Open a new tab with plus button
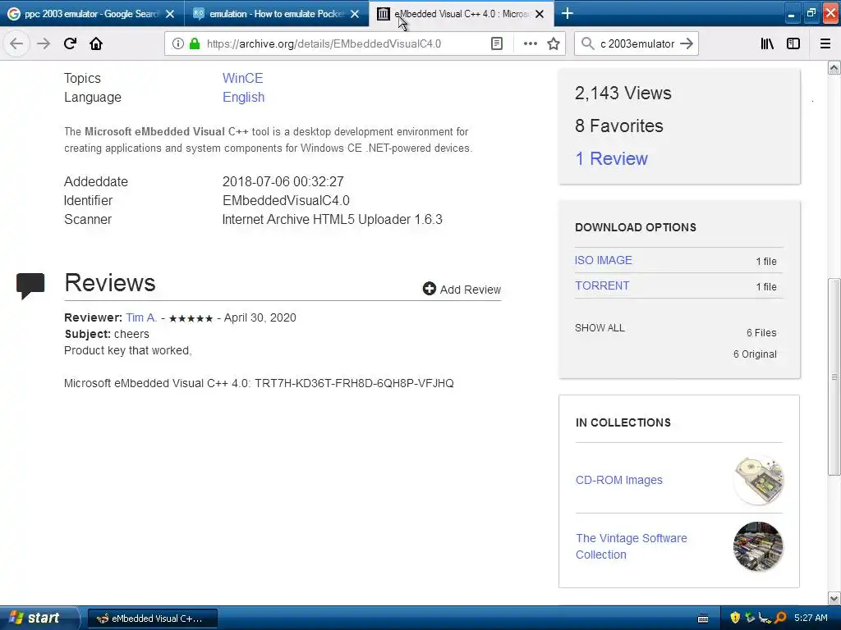This screenshot has width=841, height=630. [568, 13]
